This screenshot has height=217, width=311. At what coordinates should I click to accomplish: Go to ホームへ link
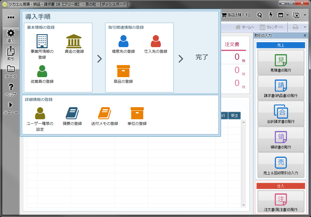245,27
